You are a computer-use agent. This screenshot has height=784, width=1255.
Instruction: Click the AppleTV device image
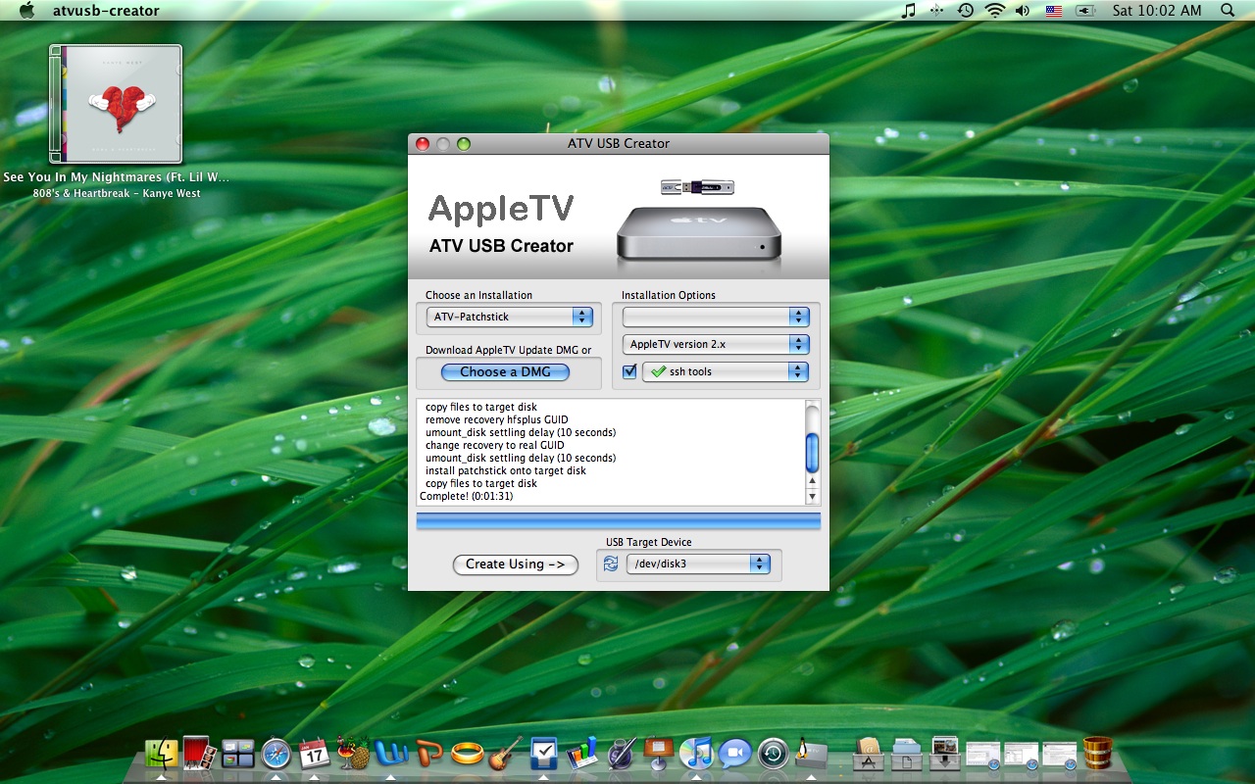pos(699,233)
